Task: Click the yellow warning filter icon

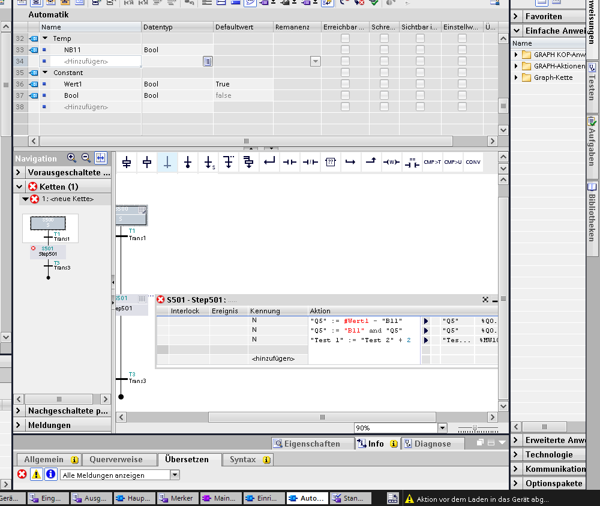Action: pos(37,475)
